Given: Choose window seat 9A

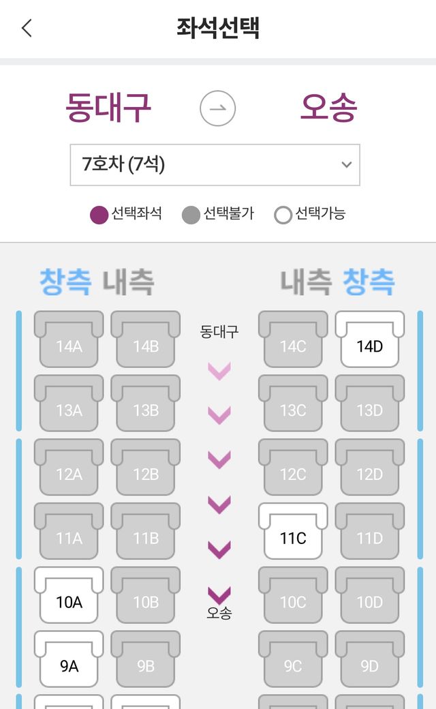Looking at the screenshot, I should [x=69, y=660].
